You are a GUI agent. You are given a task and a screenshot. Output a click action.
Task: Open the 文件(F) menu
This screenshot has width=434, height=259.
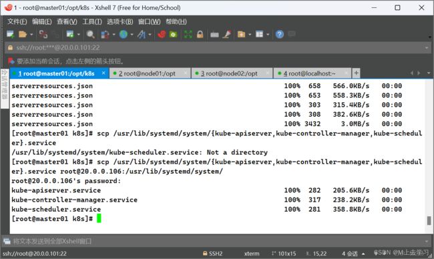[x=17, y=21]
